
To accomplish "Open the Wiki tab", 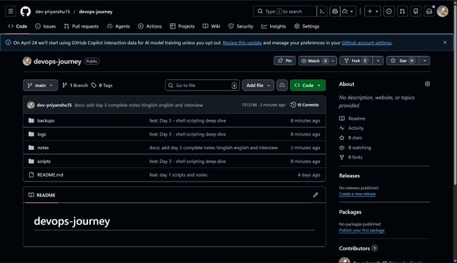I will [x=212, y=26].
